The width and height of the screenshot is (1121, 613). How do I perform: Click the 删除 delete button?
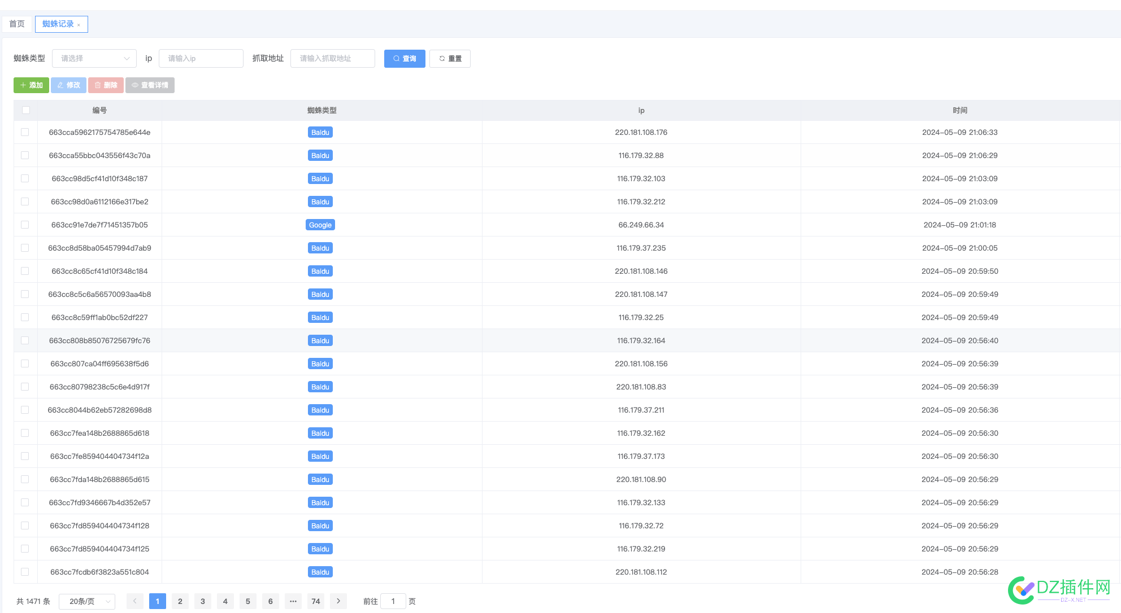point(106,85)
